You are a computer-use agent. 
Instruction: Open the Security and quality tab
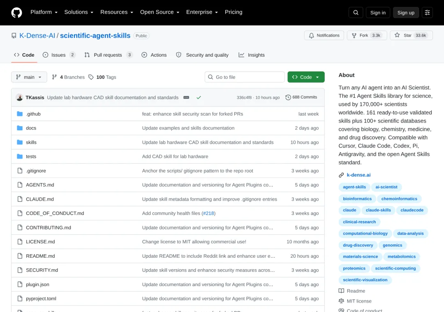202,55
